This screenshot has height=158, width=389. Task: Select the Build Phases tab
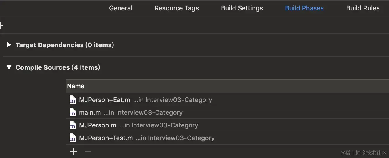[x=304, y=8]
